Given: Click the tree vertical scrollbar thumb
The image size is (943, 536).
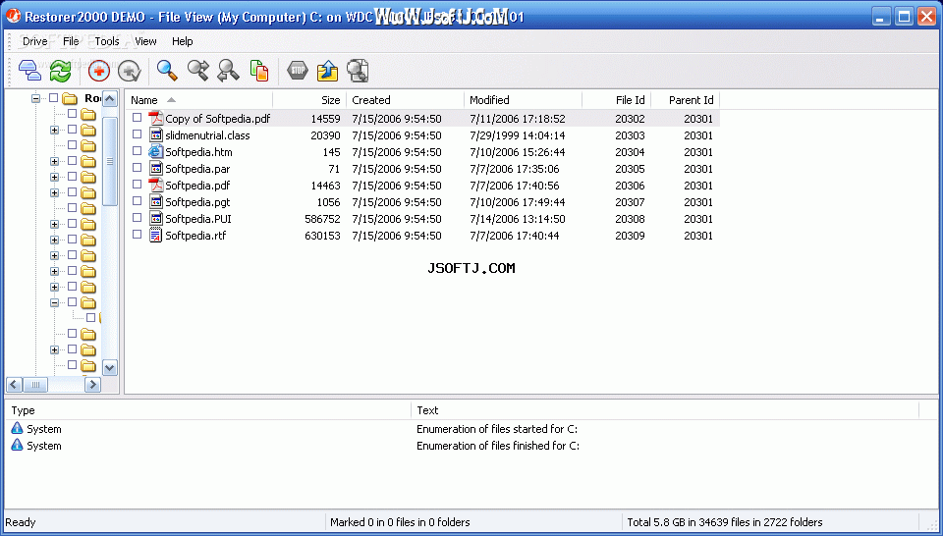Looking at the screenshot, I should point(109,161).
